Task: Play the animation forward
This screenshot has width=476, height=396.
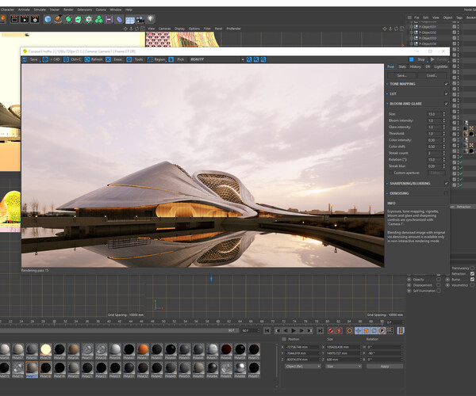Action: click(x=294, y=330)
